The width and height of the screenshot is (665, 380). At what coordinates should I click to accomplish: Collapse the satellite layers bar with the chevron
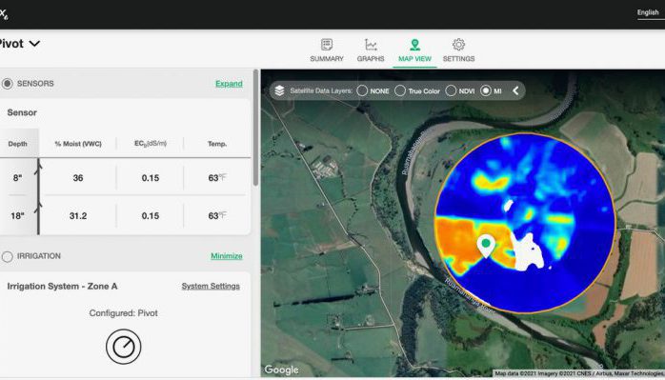(x=515, y=90)
